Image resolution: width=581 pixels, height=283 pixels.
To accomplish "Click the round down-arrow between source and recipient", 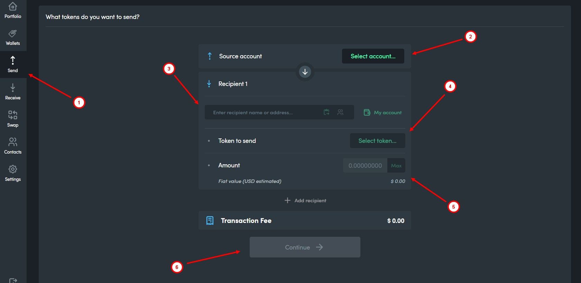I will pyautogui.click(x=305, y=72).
